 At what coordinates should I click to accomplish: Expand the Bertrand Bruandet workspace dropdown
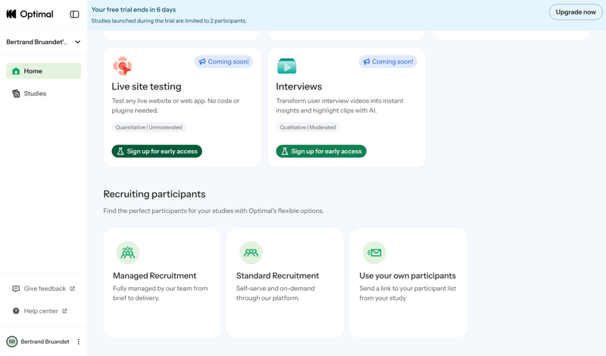coord(77,42)
